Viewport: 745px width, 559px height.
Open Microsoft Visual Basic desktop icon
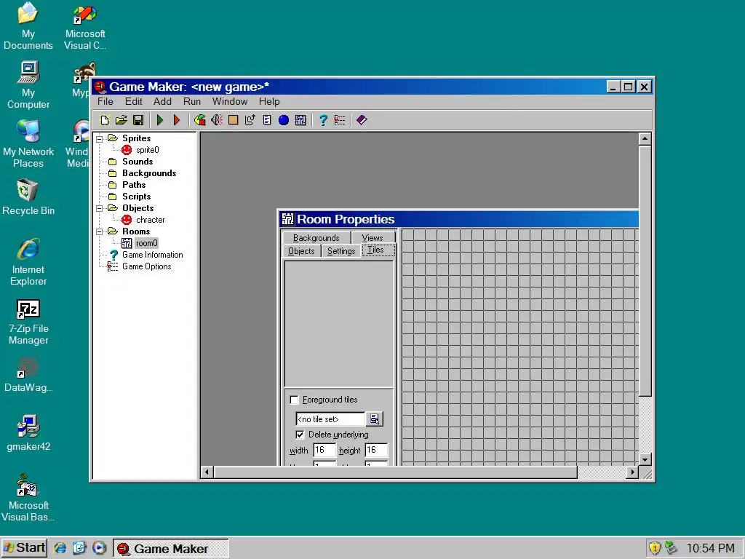click(x=28, y=498)
